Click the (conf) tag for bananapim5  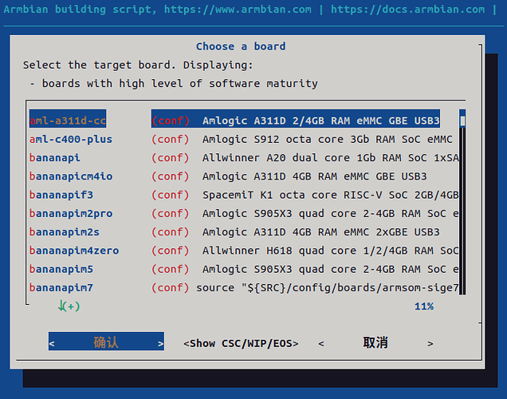pyautogui.click(x=170, y=269)
